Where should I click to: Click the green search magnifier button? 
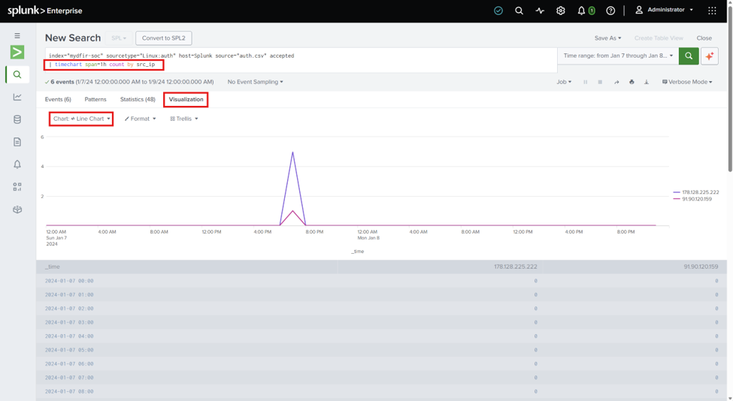pyautogui.click(x=689, y=56)
